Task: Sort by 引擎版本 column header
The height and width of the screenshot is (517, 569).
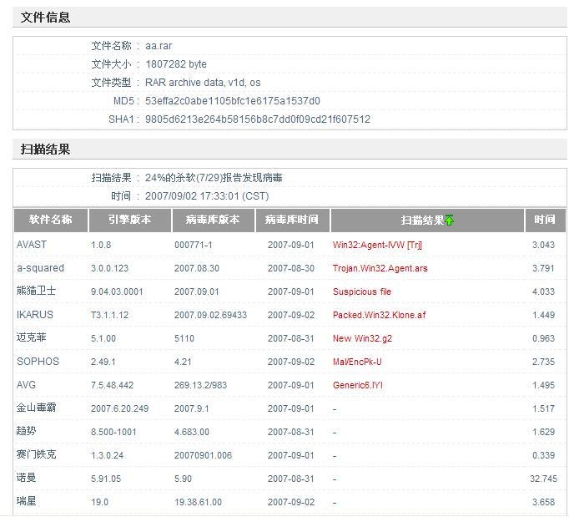Action: (130, 220)
